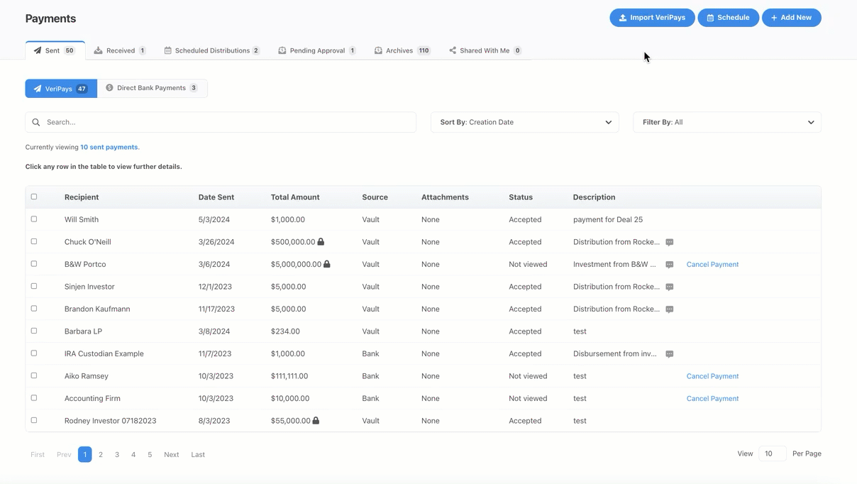The image size is (857, 484).
Task: Click the $111,111.00 amount cell
Action: pyautogui.click(x=289, y=376)
